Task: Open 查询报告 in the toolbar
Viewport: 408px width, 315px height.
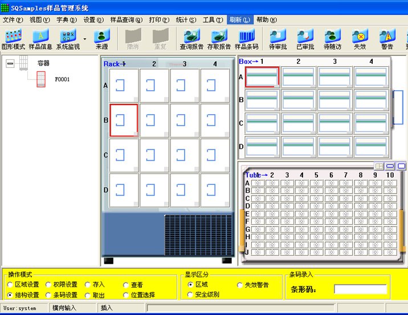Action: point(191,39)
